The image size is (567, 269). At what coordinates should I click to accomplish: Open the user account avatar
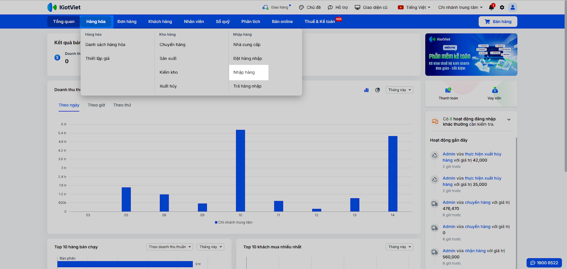click(512, 7)
